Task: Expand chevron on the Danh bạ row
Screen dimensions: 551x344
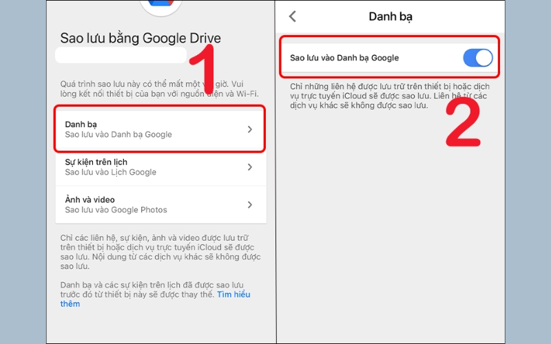Action: pyautogui.click(x=250, y=129)
